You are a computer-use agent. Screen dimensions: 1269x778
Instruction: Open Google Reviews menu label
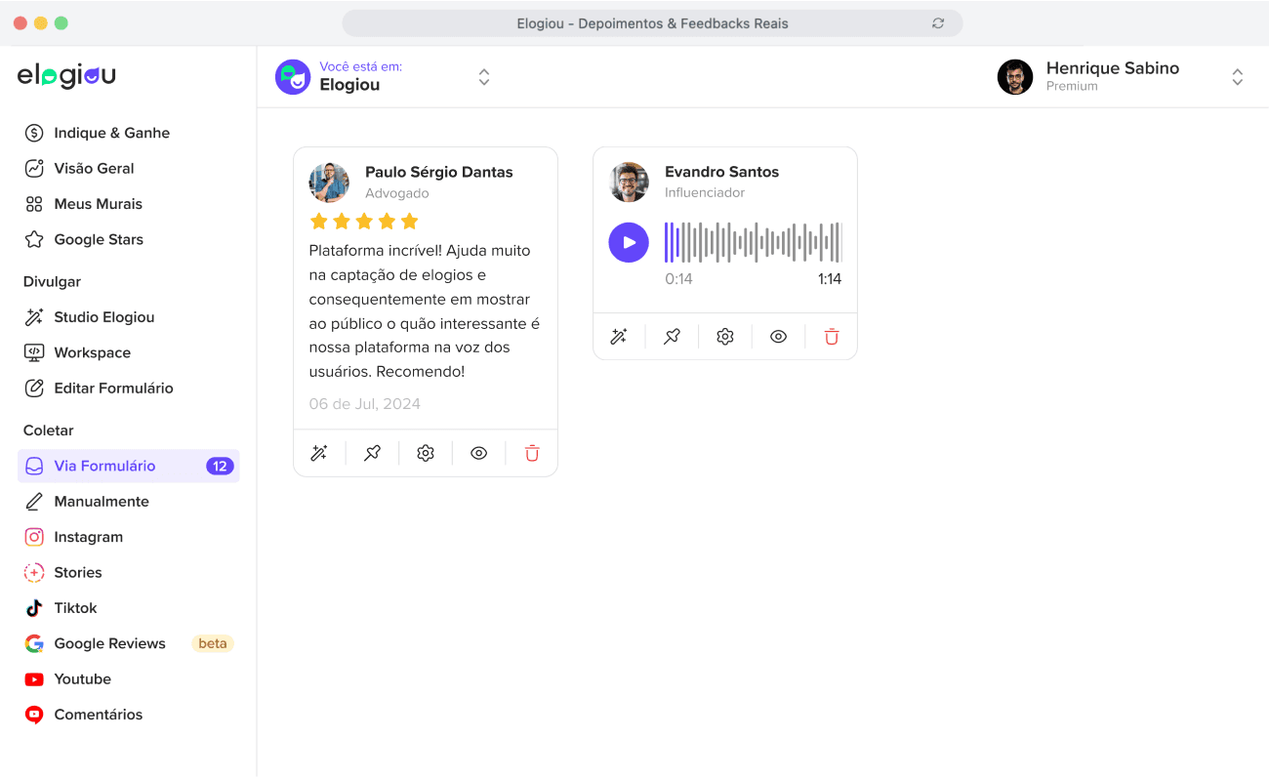pyautogui.click(x=110, y=643)
